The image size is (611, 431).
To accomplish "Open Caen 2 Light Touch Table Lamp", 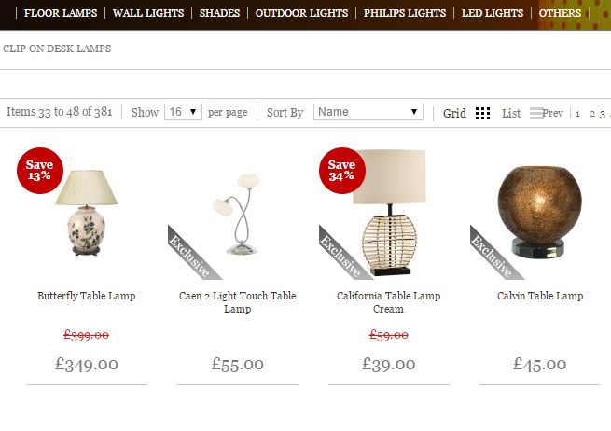I will coord(237,301).
